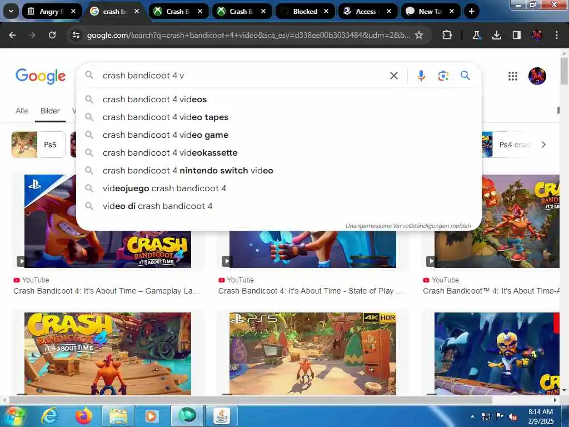Go to Google homepage via logo

(41, 76)
